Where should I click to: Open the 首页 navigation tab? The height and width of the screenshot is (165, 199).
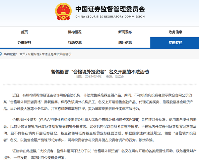click(x=24, y=32)
